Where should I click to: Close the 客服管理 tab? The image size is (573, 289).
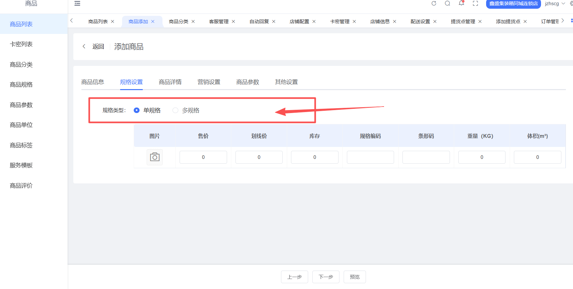pyautogui.click(x=234, y=22)
